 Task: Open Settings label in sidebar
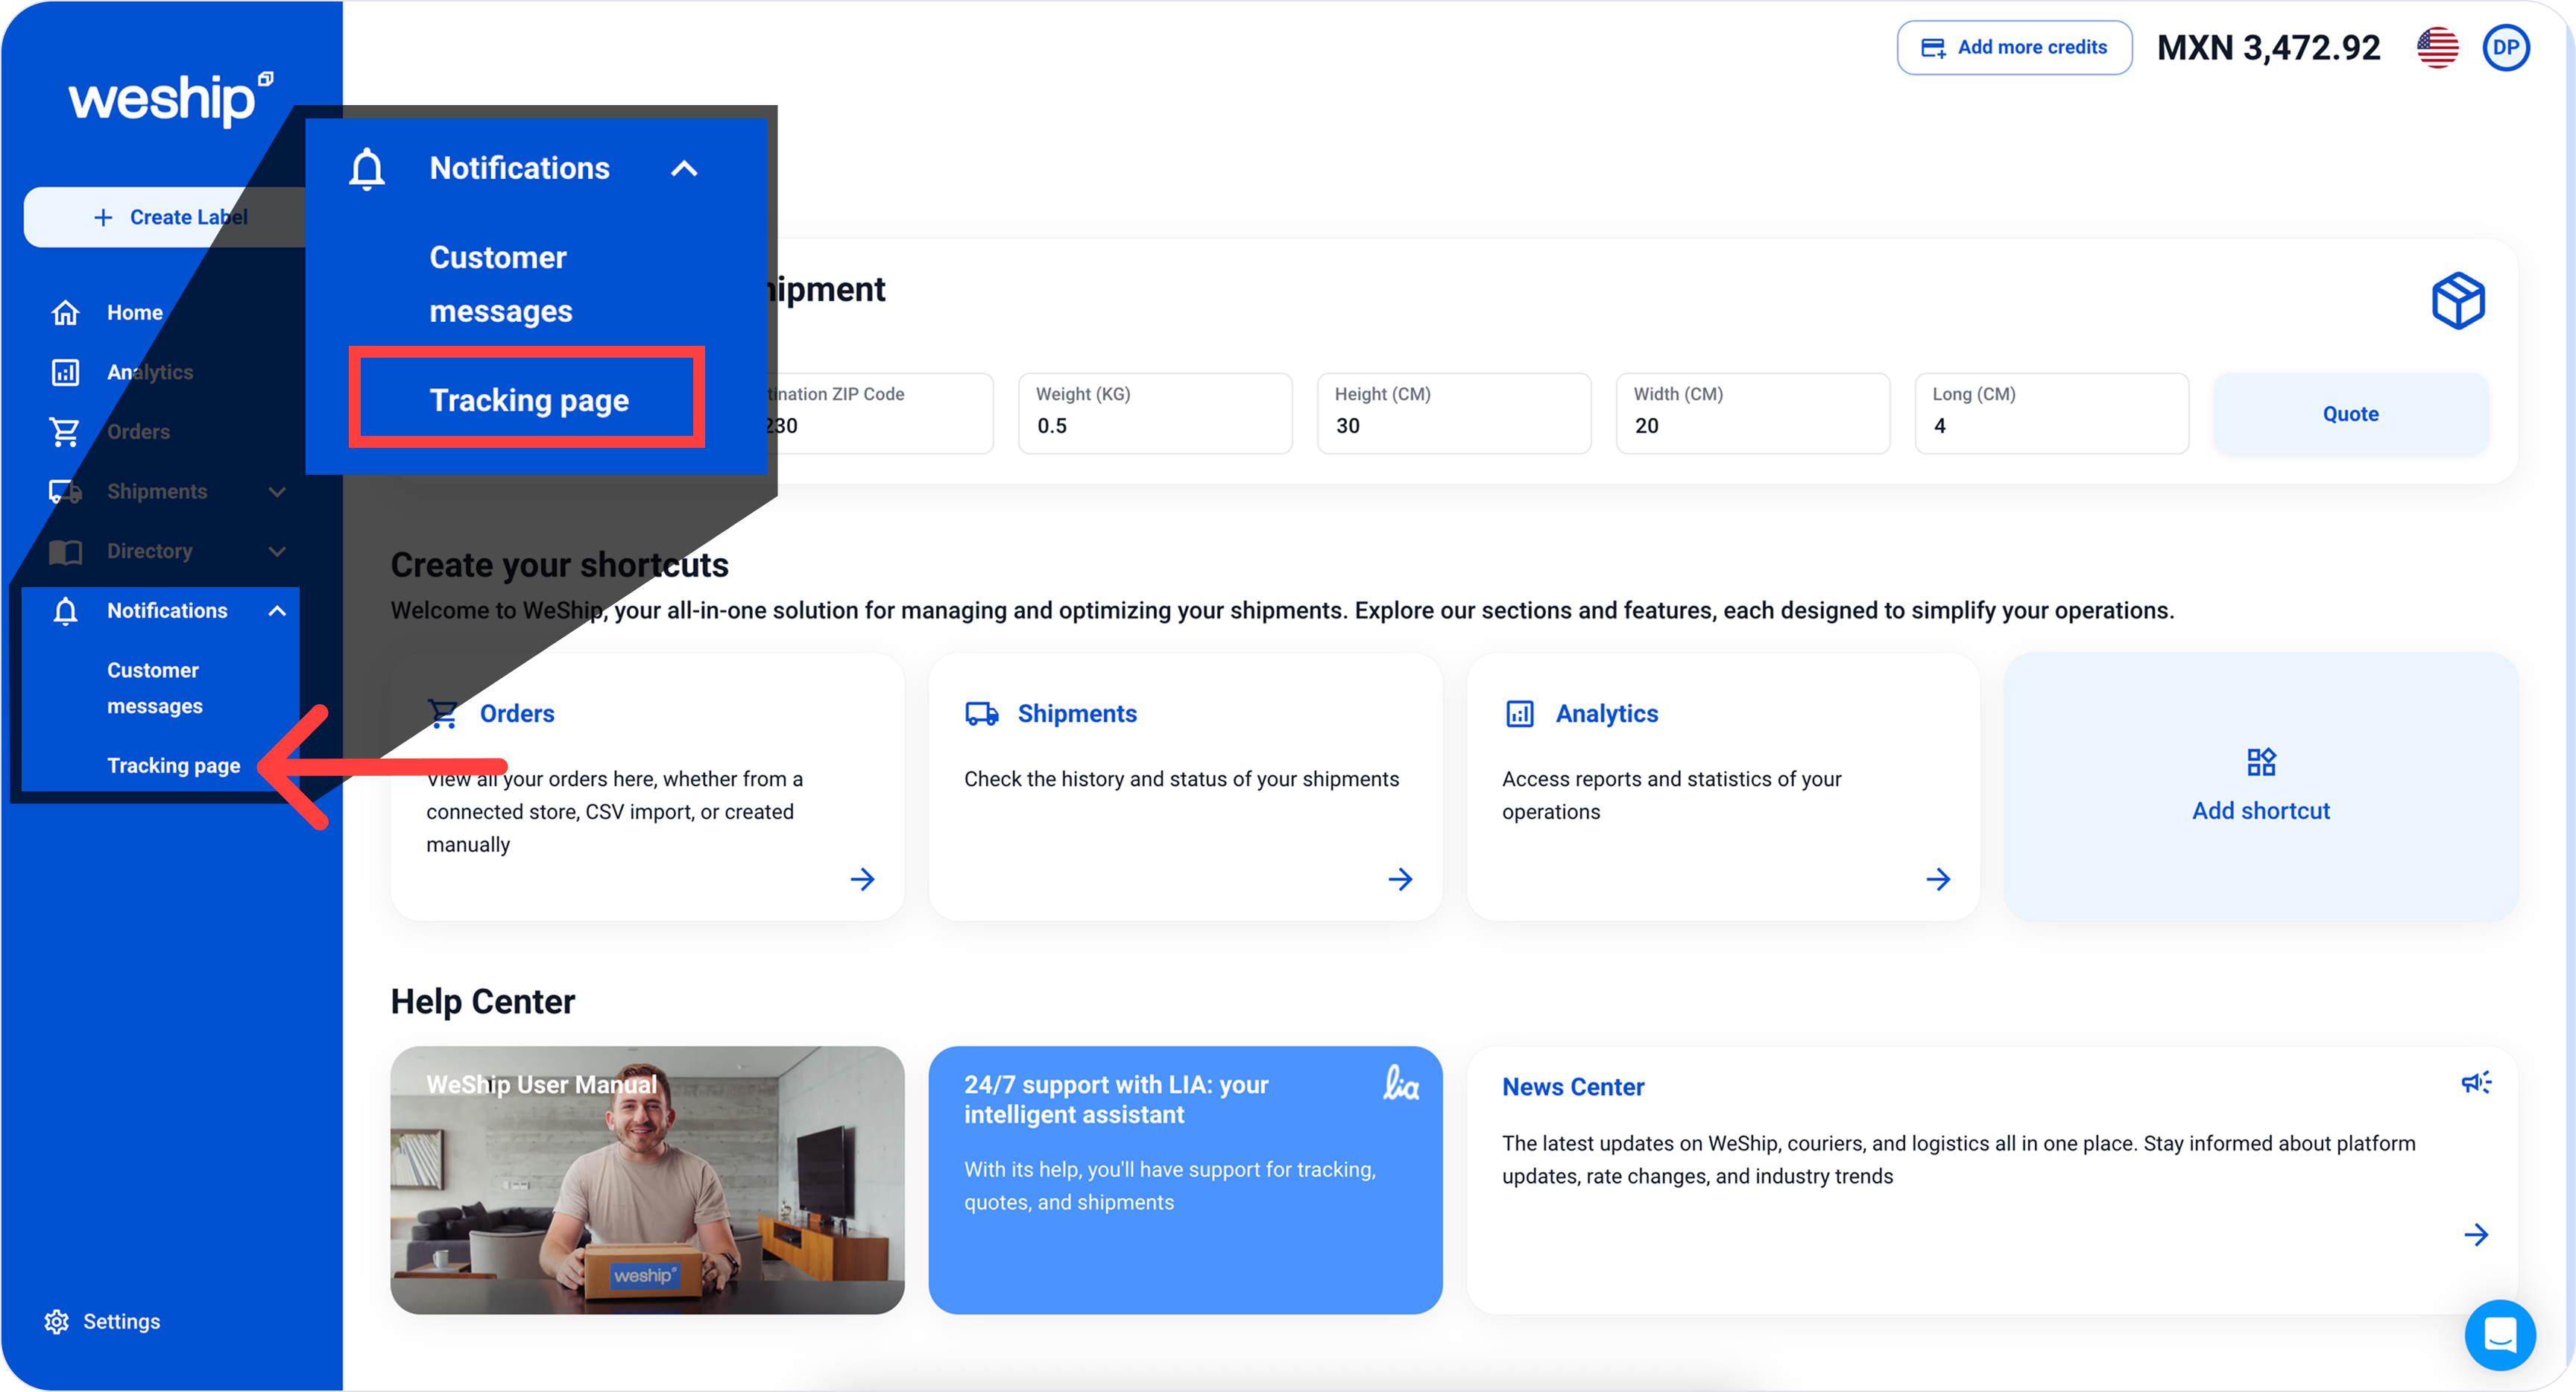pos(121,1321)
